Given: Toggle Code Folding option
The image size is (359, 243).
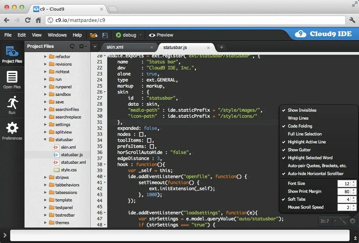Looking at the screenshot, I should [x=300, y=126].
